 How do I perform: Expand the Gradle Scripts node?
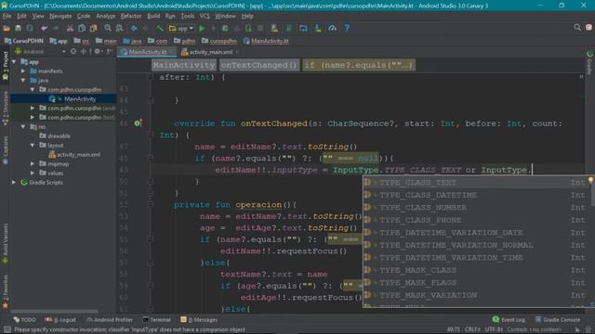(x=14, y=183)
